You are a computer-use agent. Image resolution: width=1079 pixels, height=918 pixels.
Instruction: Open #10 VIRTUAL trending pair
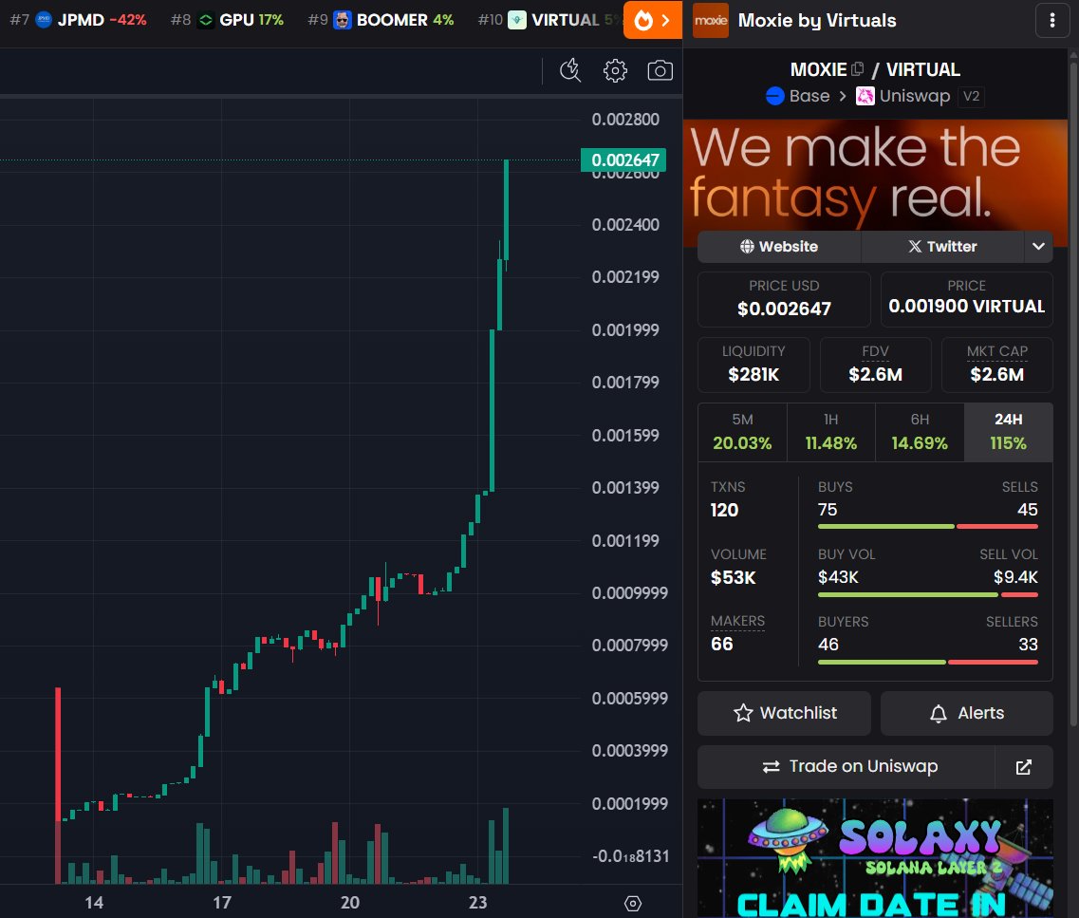click(549, 20)
